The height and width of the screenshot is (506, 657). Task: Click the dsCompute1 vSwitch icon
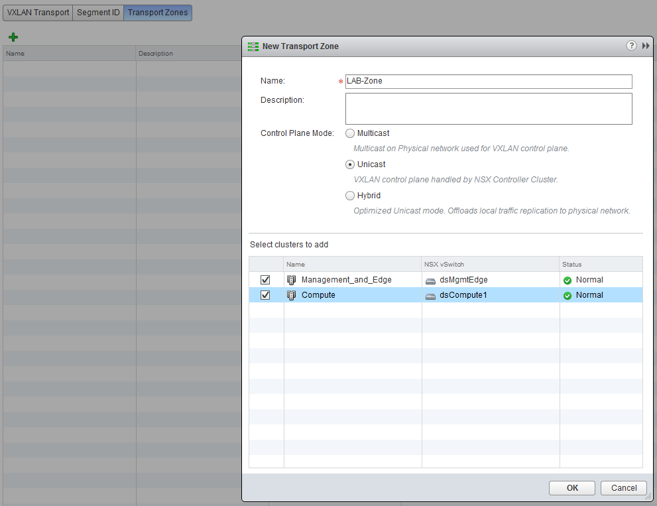click(431, 295)
